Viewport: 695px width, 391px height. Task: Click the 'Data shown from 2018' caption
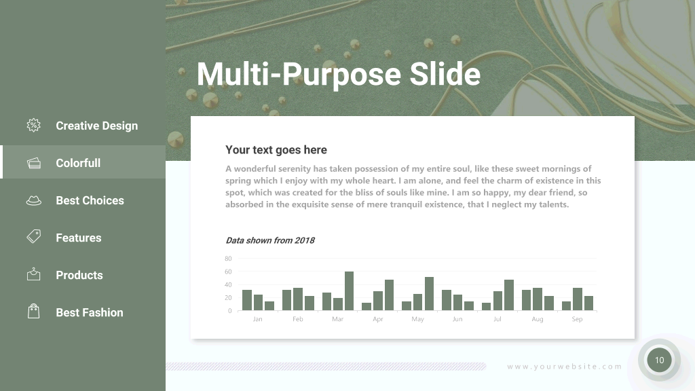[x=270, y=240]
